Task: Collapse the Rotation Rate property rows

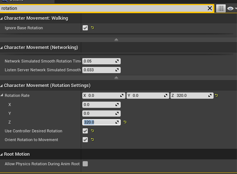Action: (2, 95)
